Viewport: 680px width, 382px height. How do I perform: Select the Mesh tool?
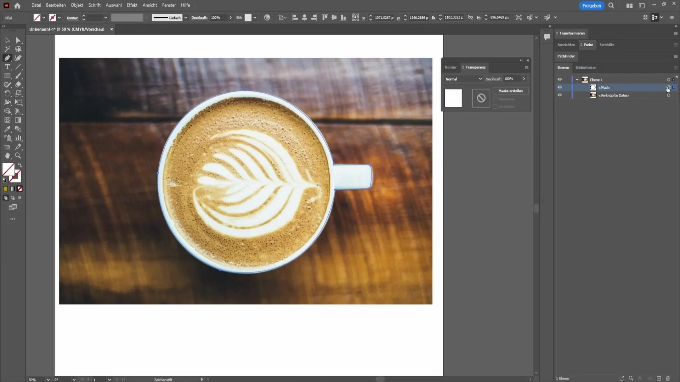coord(7,120)
